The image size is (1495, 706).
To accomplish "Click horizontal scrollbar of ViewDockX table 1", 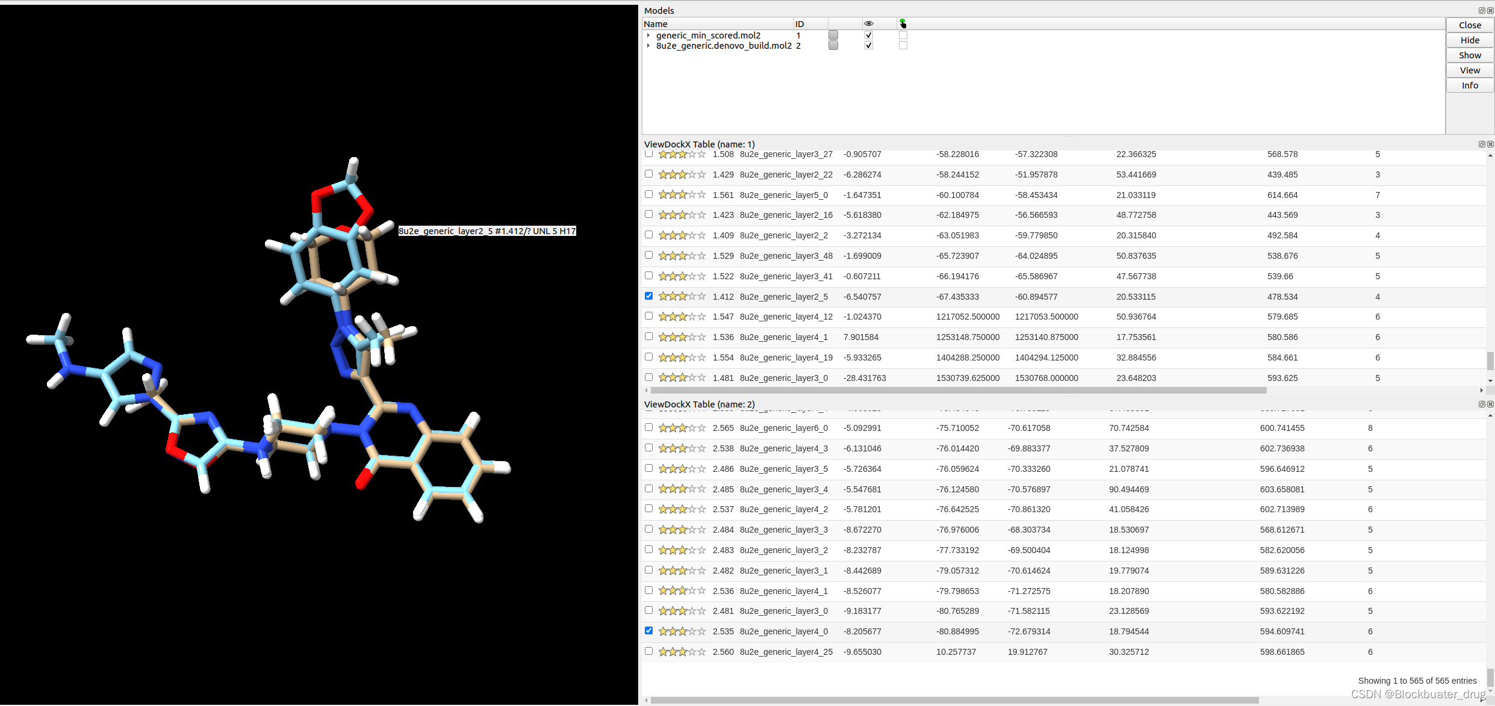I will click(957, 390).
